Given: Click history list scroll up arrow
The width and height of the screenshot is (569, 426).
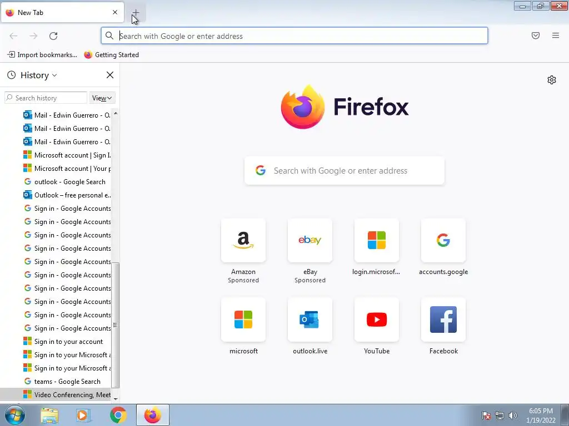Looking at the screenshot, I should click(116, 113).
